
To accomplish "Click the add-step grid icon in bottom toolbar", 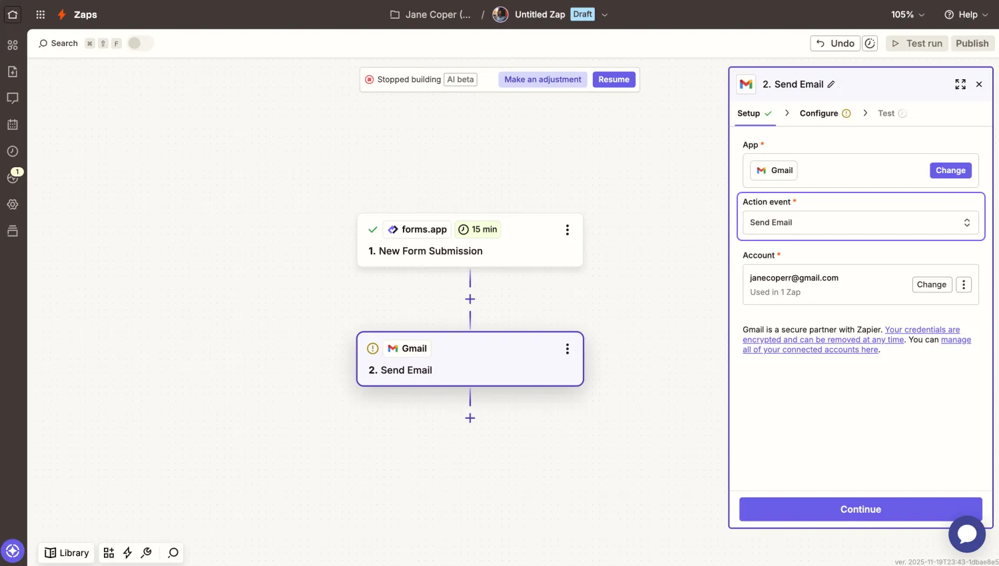I will [109, 553].
